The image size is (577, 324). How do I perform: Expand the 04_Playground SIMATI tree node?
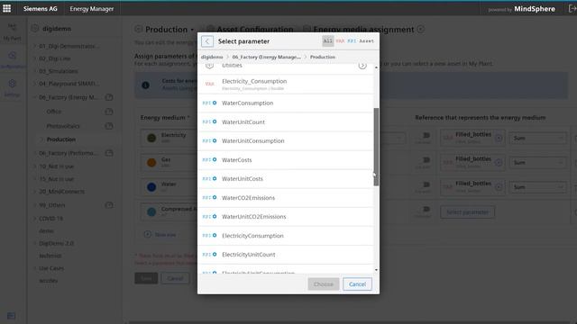pos(35,84)
